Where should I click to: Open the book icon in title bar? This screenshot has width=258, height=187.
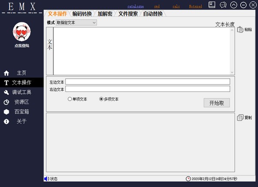[212, 5]
